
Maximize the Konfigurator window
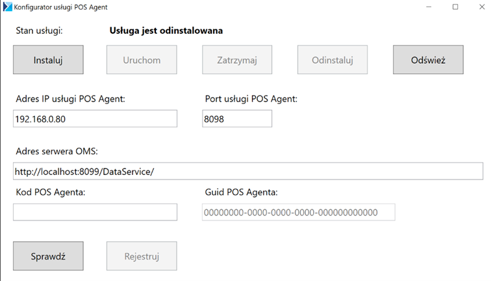(x=455, y=7)
